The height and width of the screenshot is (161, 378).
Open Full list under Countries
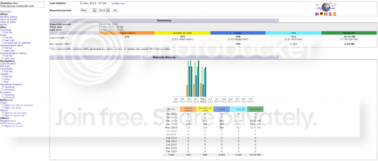click(8, 32)
